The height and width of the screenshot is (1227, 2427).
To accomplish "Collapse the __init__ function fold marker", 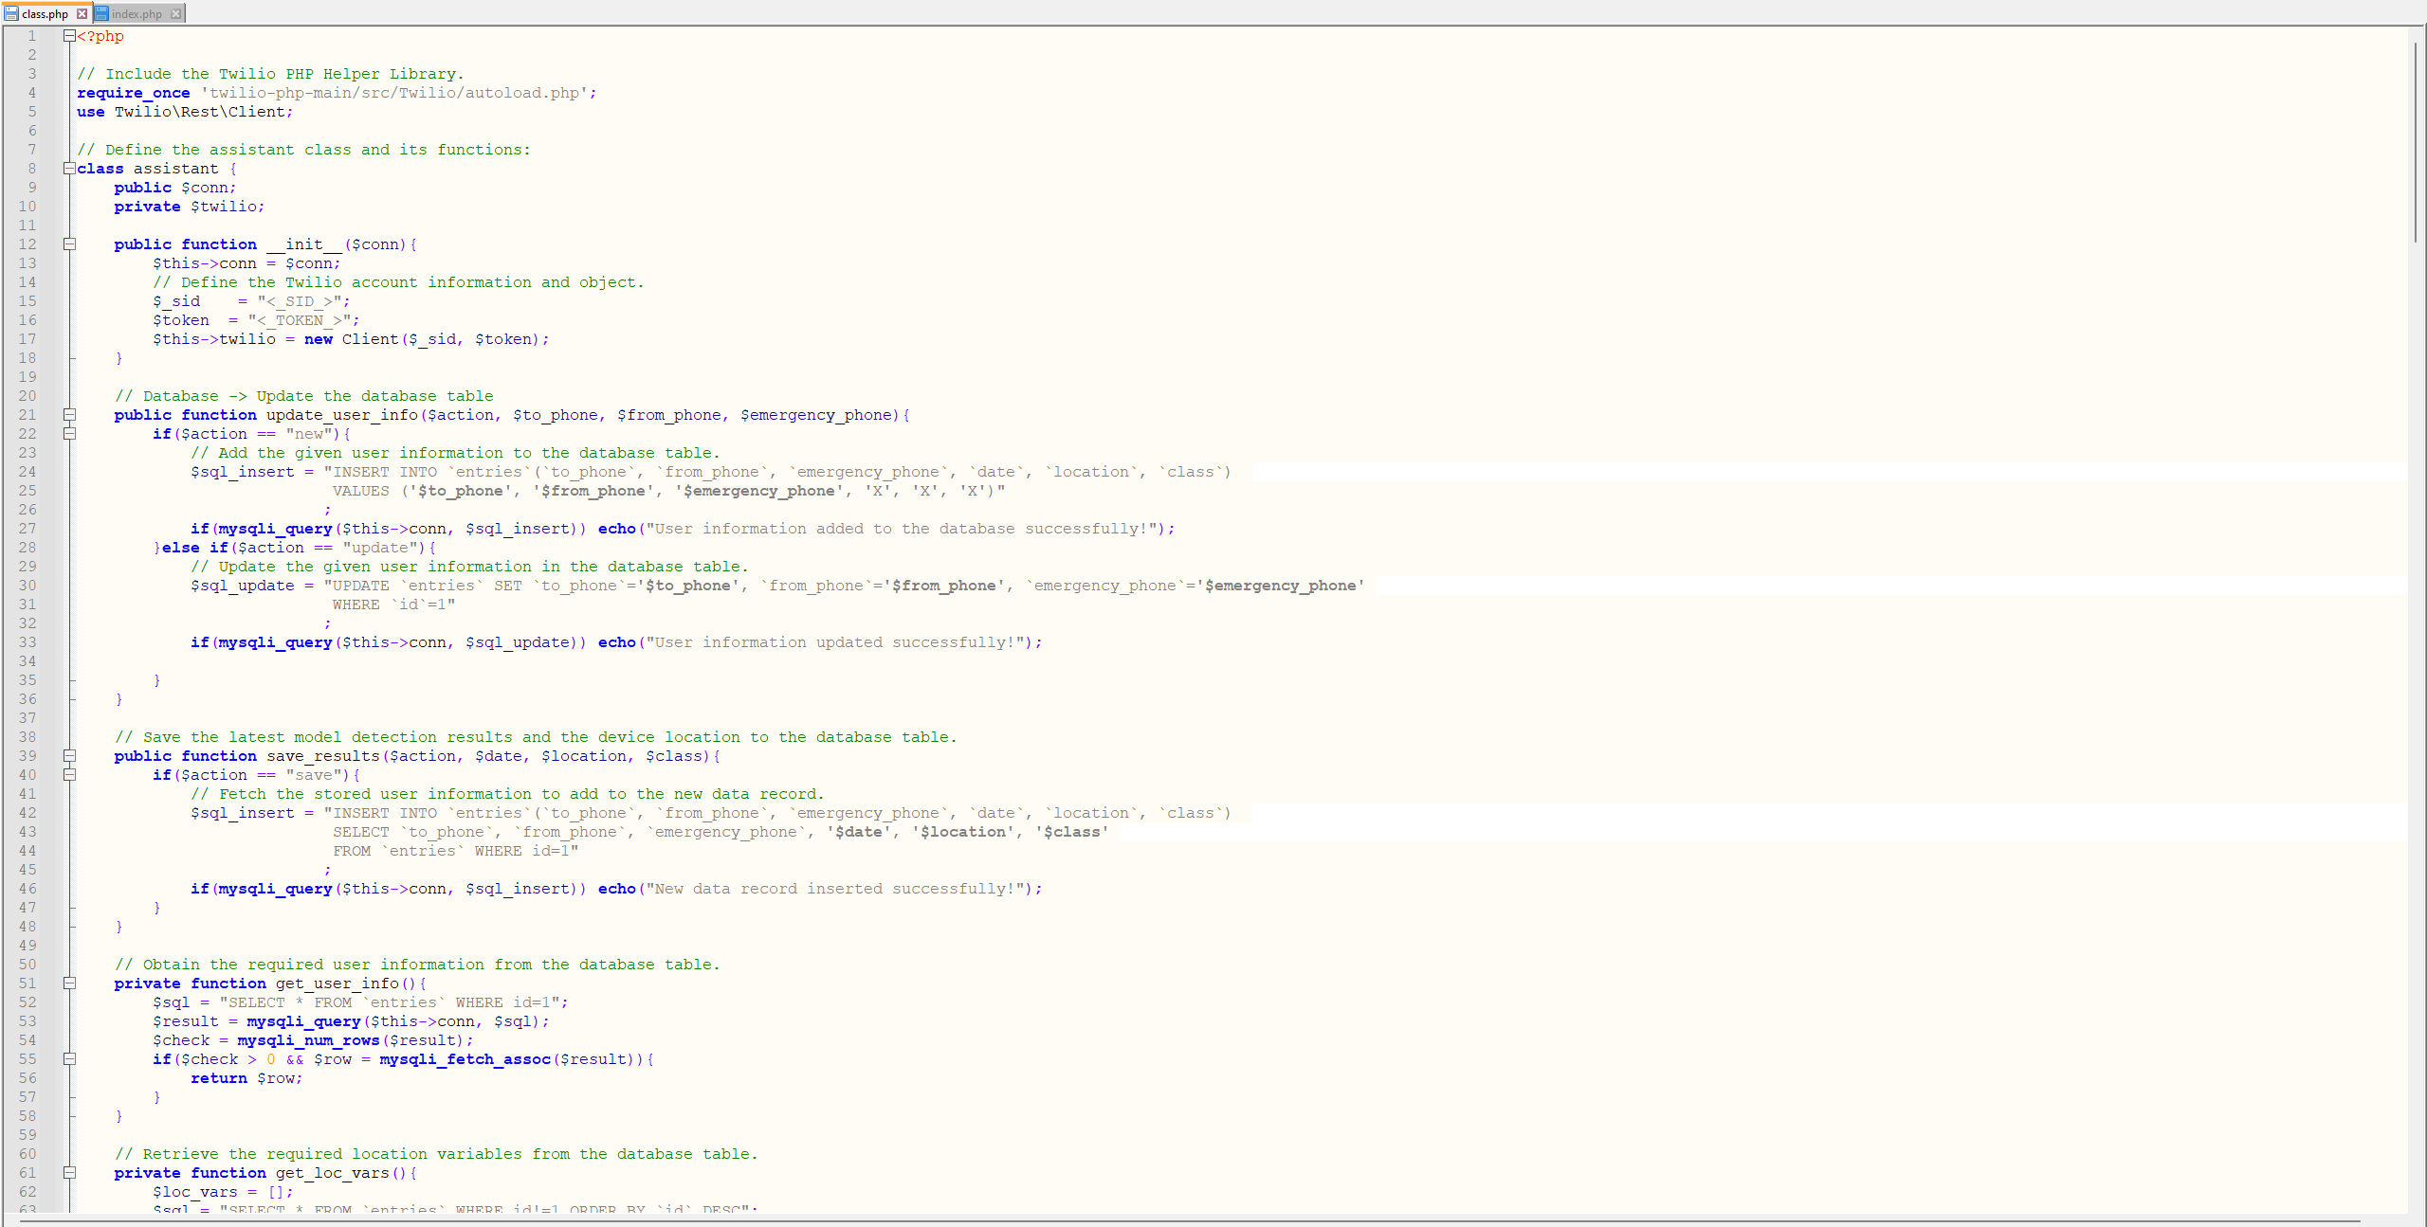I will (68, 244).
